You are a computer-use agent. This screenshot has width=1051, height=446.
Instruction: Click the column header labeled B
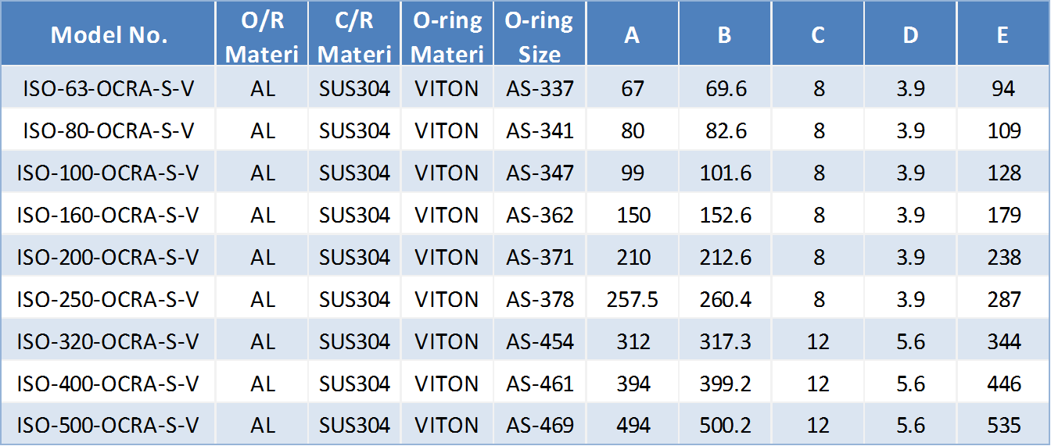pyautogui.click(x=725, y=34)
